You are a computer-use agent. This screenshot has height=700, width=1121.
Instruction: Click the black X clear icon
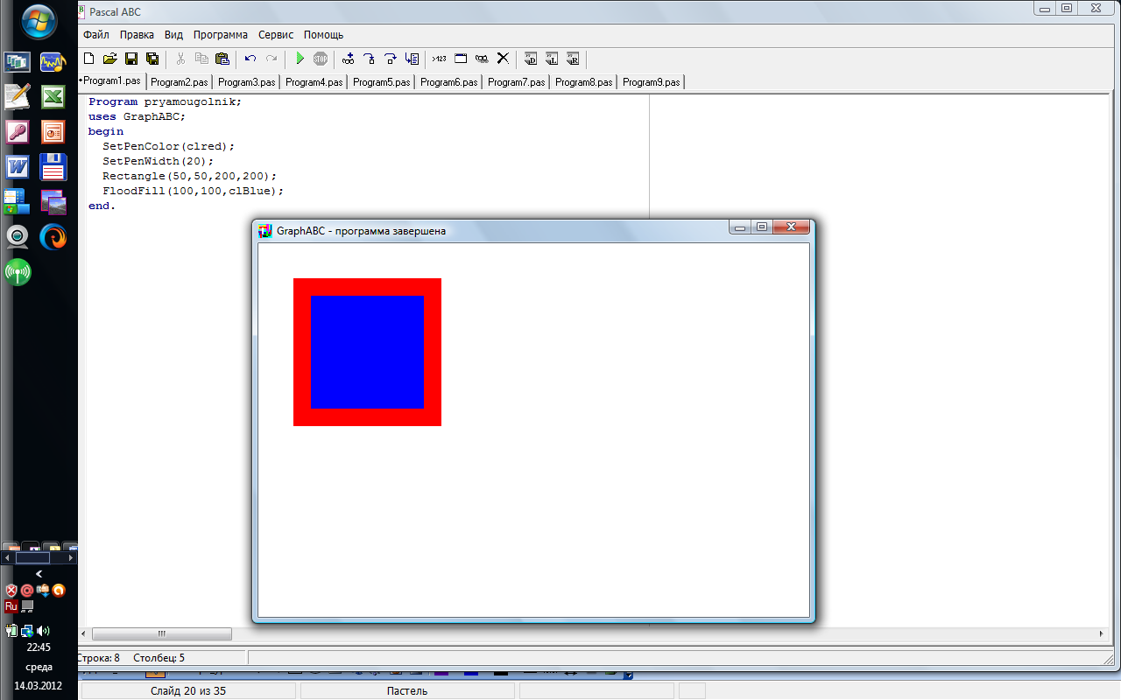point(503,59)
